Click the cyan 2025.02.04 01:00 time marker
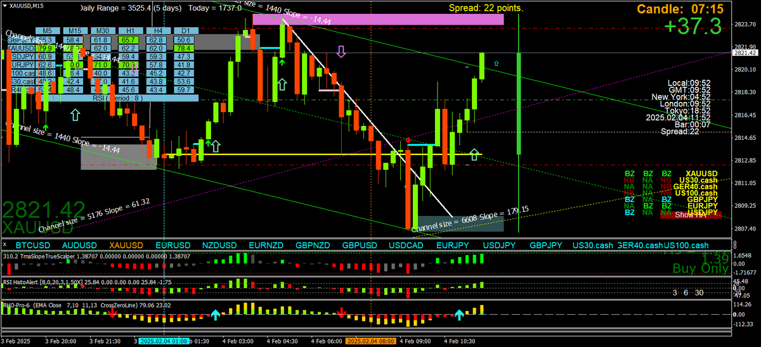This screenshot has width=761, height=347. [165, 341]
